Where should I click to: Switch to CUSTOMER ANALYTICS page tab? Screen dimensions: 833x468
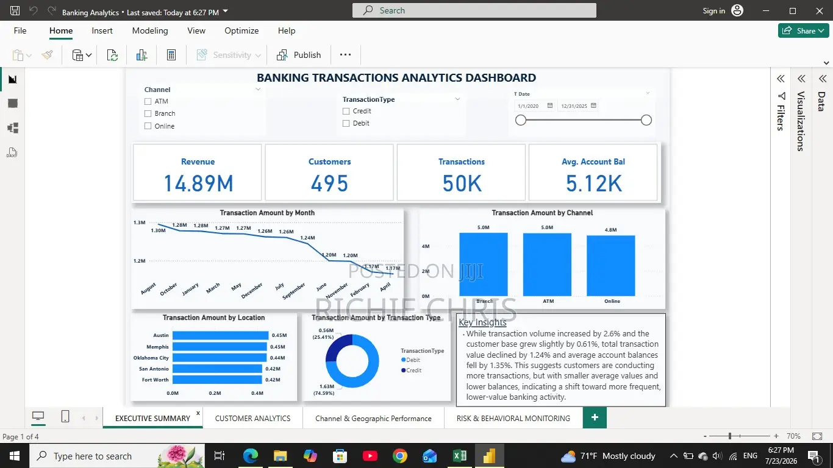[252, 418]
